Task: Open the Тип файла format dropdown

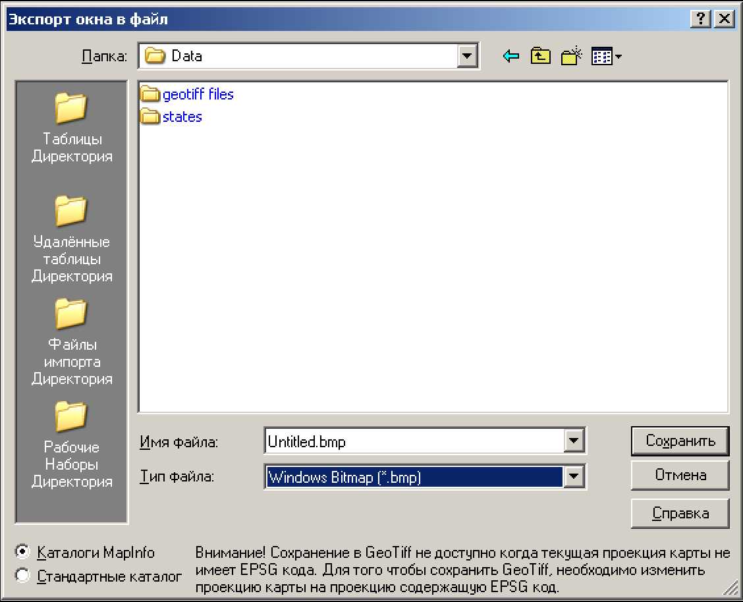Action: tap(574, 477)
